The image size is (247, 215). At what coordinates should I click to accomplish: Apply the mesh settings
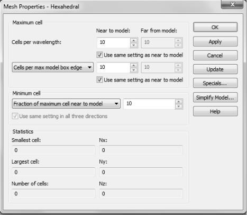215,42
